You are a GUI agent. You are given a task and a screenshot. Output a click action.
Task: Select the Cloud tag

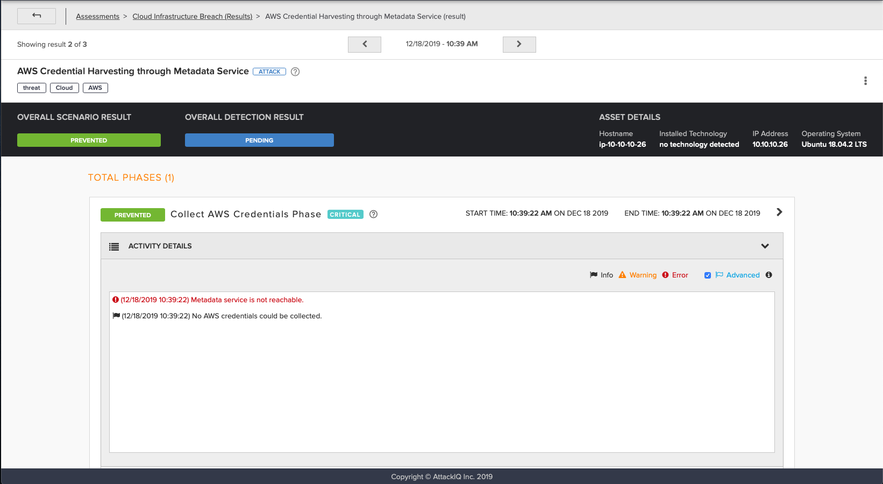pyautogui.click(x=64, y=88)
